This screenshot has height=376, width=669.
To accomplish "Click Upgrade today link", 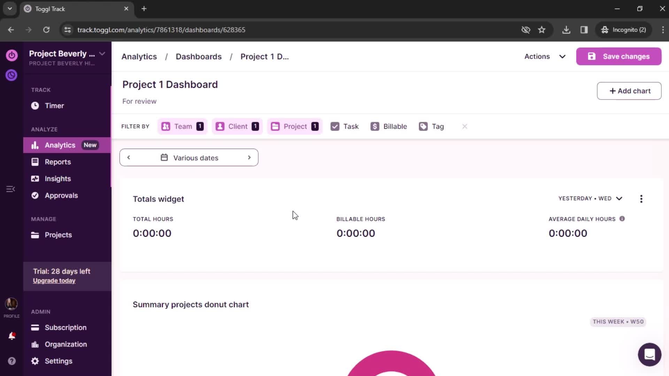I will (54, 281).
